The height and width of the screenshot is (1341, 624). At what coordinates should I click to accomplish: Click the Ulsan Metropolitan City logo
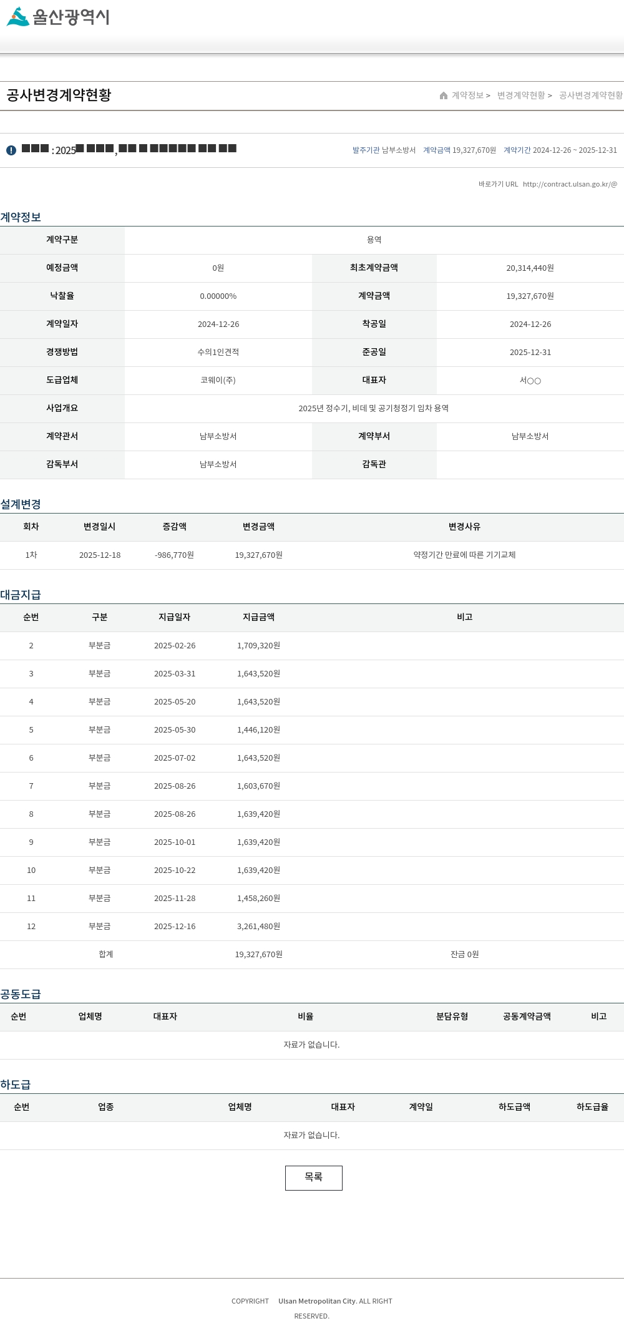click(58, 17)
